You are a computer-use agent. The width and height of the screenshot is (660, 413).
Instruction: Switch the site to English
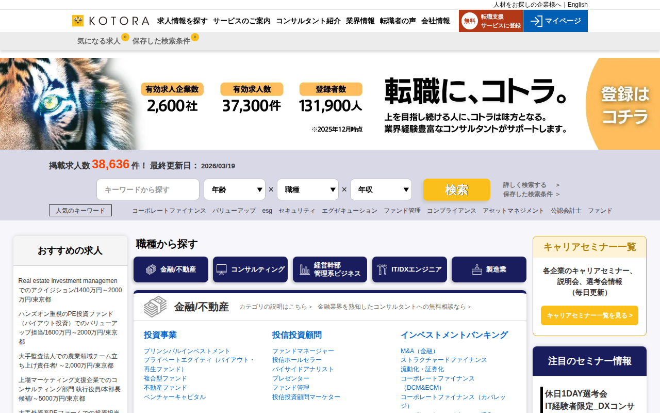pos(577,5)
